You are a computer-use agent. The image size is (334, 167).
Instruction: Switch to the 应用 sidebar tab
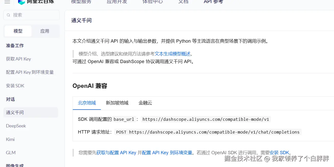tap(45, 31)
